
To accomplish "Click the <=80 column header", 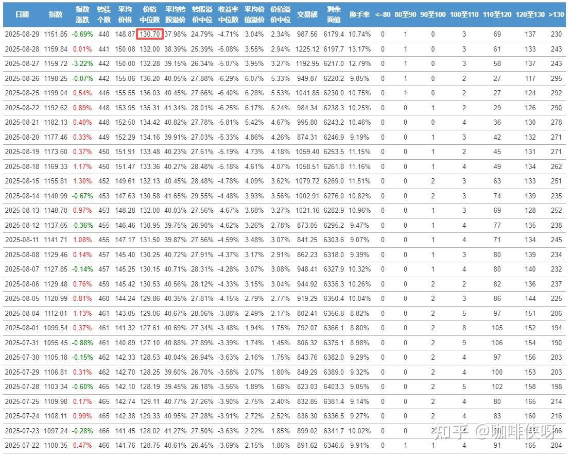I will tap(383, 14).
